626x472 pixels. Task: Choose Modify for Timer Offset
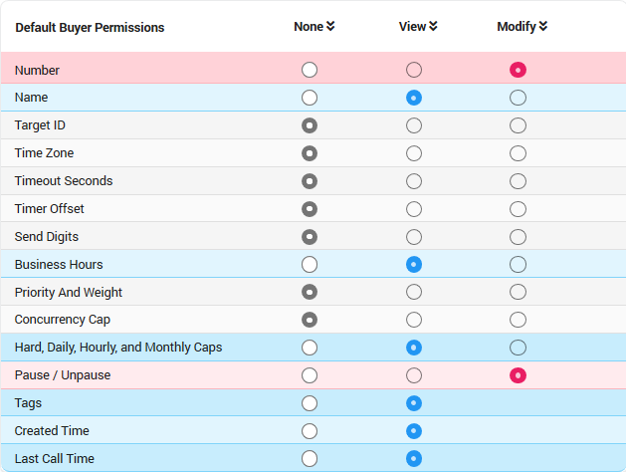click(518, 209)
